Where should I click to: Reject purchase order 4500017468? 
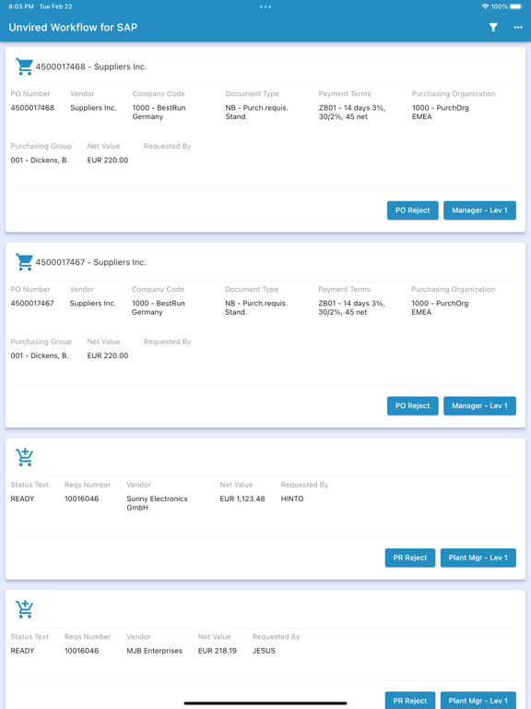pyautogui.click(x=413, y=210)
